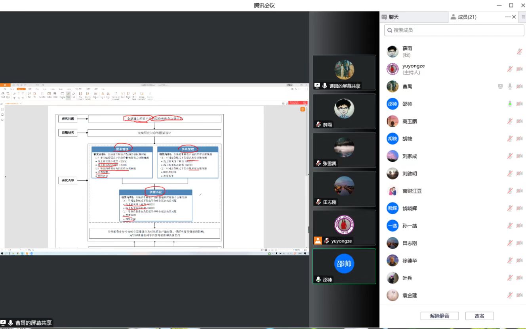Click 刘家成's muted microphone icon
This screenshot has height=329, width=526.
click(x=510, y=156)
